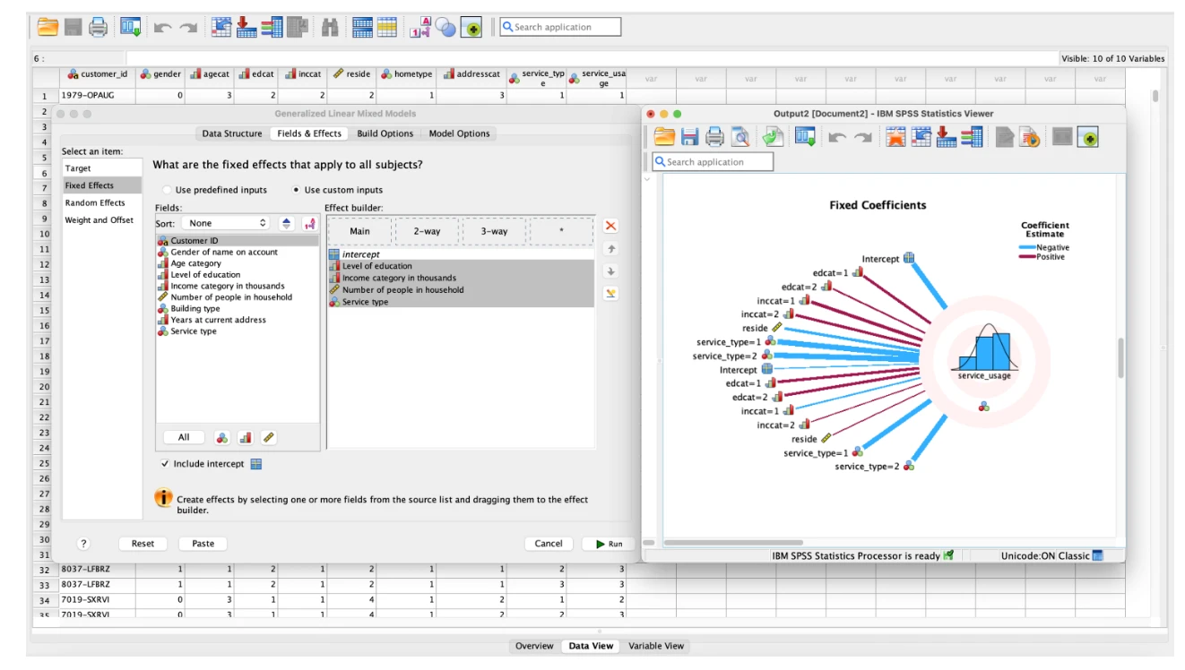Screen dimensions: 1185x670
Task: Filter fields by ordinal bar-chart icon
Action: pyautogui.click(x=246, y=438)
